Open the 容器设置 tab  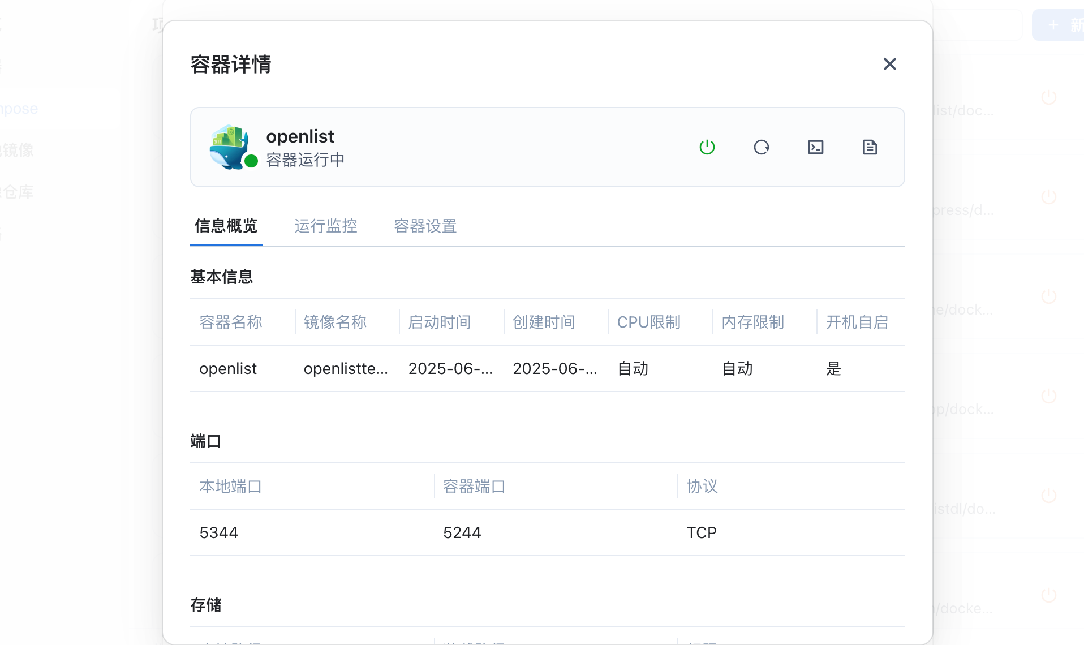coord(425,226)
